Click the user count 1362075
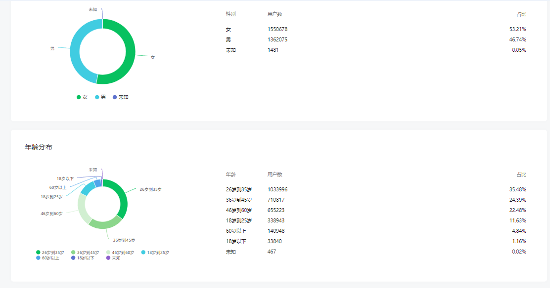550x288 pixels. (277, 39)
